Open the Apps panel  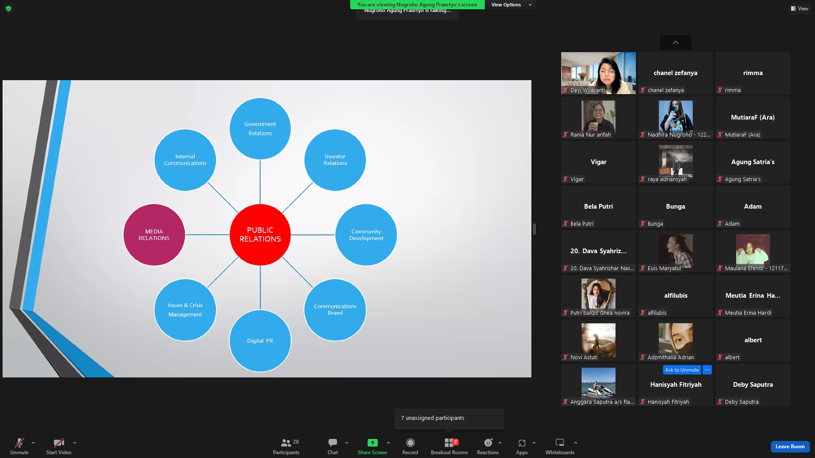(522, 446)
